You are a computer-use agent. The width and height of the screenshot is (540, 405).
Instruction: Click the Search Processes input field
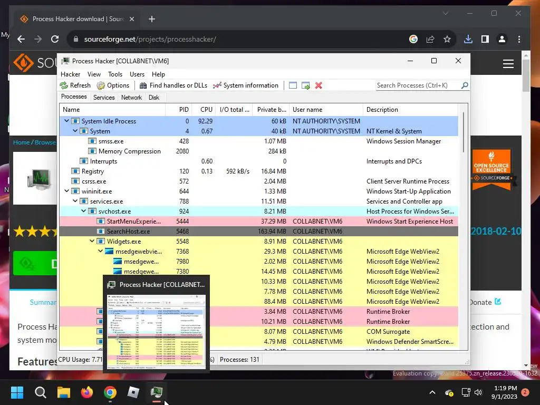418,85
